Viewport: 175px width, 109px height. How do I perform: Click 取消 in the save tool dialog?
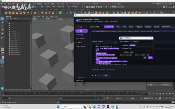145,58
